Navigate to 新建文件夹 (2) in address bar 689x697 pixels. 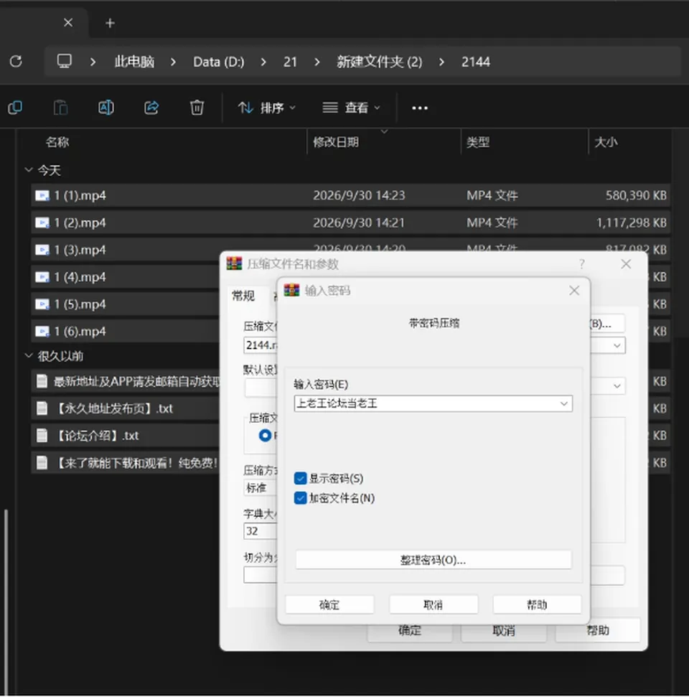click(380, 62)
